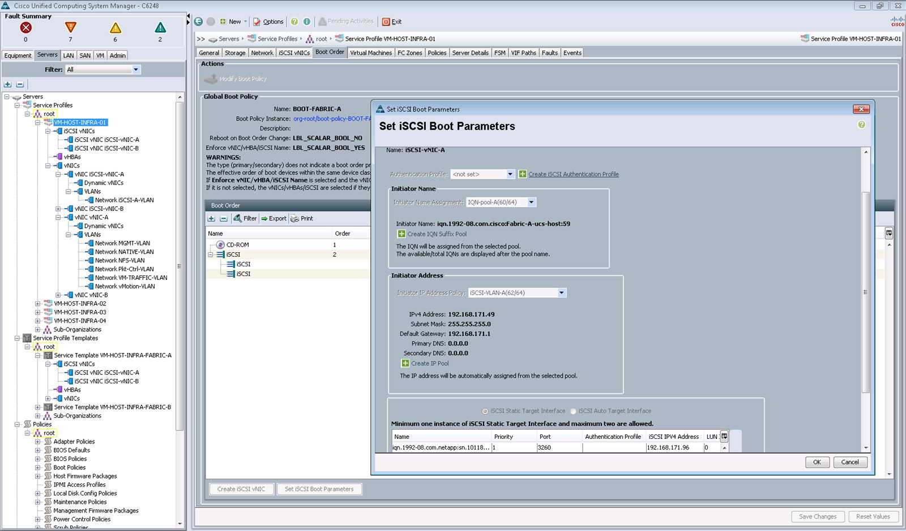Screen dimensions: 906x531
Task: Open the Filter dropdown showing All
Action: click(x=136, y=69)
